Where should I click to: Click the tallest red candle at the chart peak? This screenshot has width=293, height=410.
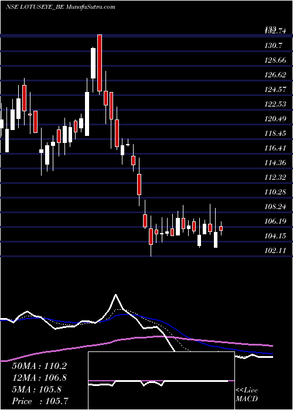coord(100,63)
